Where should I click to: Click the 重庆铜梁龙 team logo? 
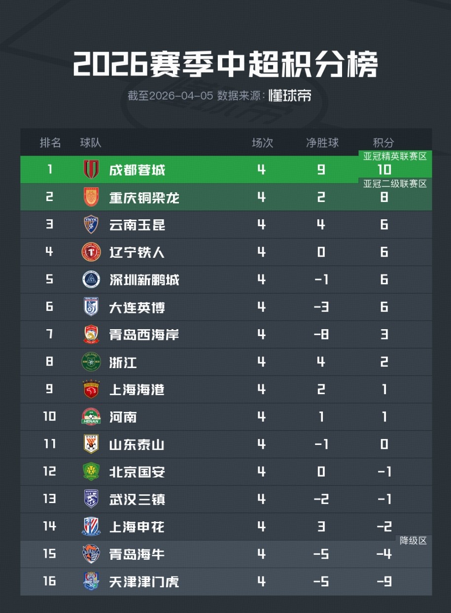tap(91, 197)
